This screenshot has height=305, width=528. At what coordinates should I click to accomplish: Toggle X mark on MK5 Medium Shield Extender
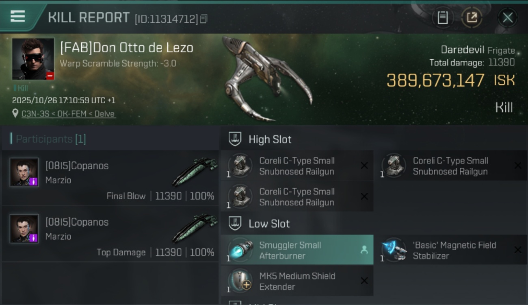(x=364, y=281)
